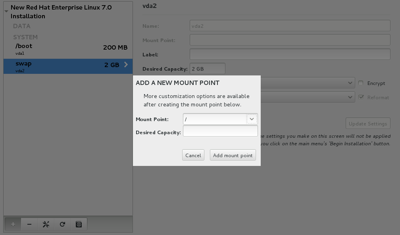Click the Add mount point button
This screenshot has height=235, width=400.
coord(233,155)
